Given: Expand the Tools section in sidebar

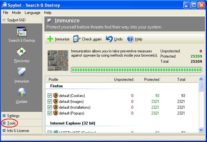Looking at the screenshot, I should point(11,123).
